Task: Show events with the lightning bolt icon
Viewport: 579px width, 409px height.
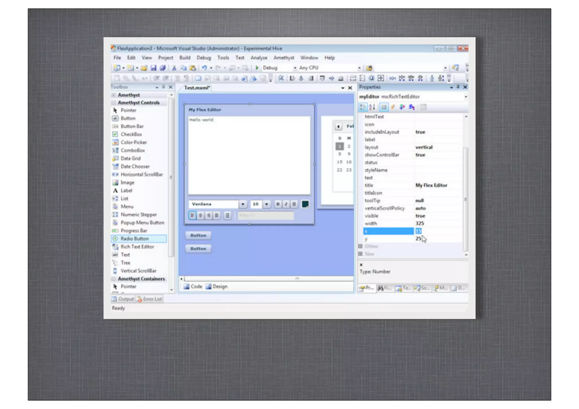Action: (393, 107)
